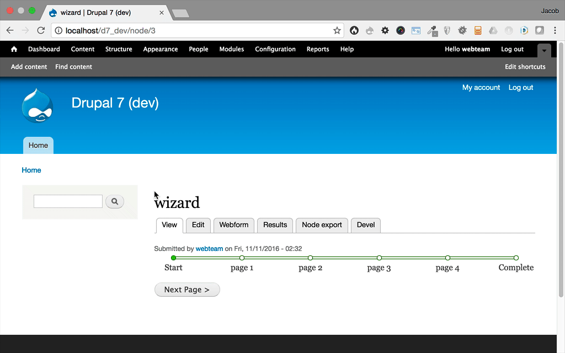This screenshot has width=565, height=353.
Task: Reload the page with refresh icon
Action: point(41,31)
